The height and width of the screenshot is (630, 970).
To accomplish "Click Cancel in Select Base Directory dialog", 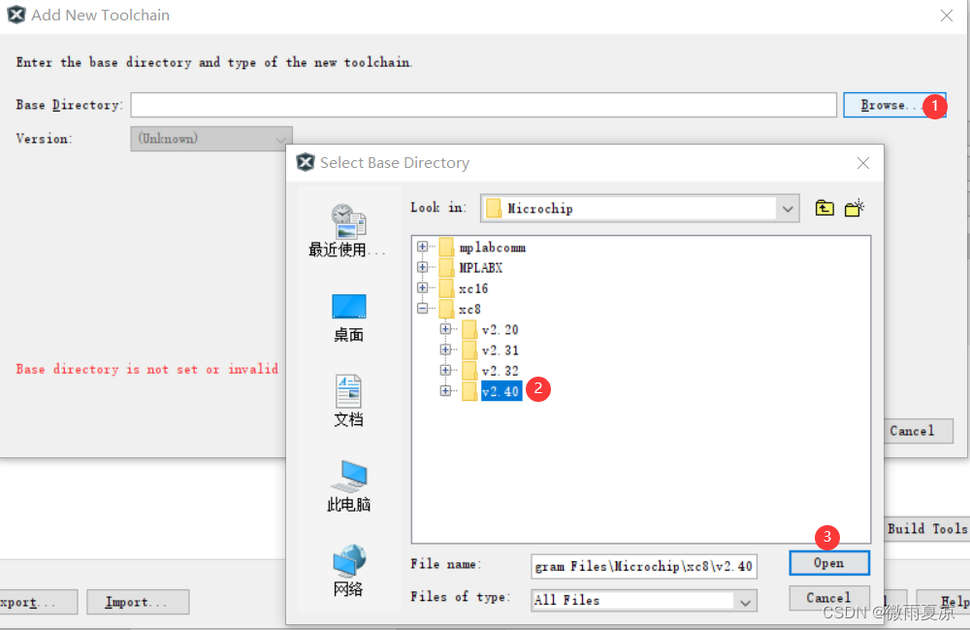I will pos(829,598).
